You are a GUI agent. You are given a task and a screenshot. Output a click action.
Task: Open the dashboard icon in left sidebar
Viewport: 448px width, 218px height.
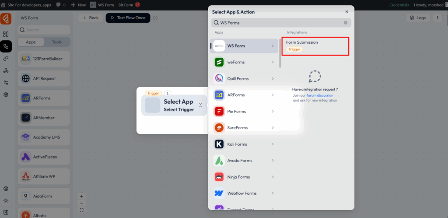pos(6,34)
